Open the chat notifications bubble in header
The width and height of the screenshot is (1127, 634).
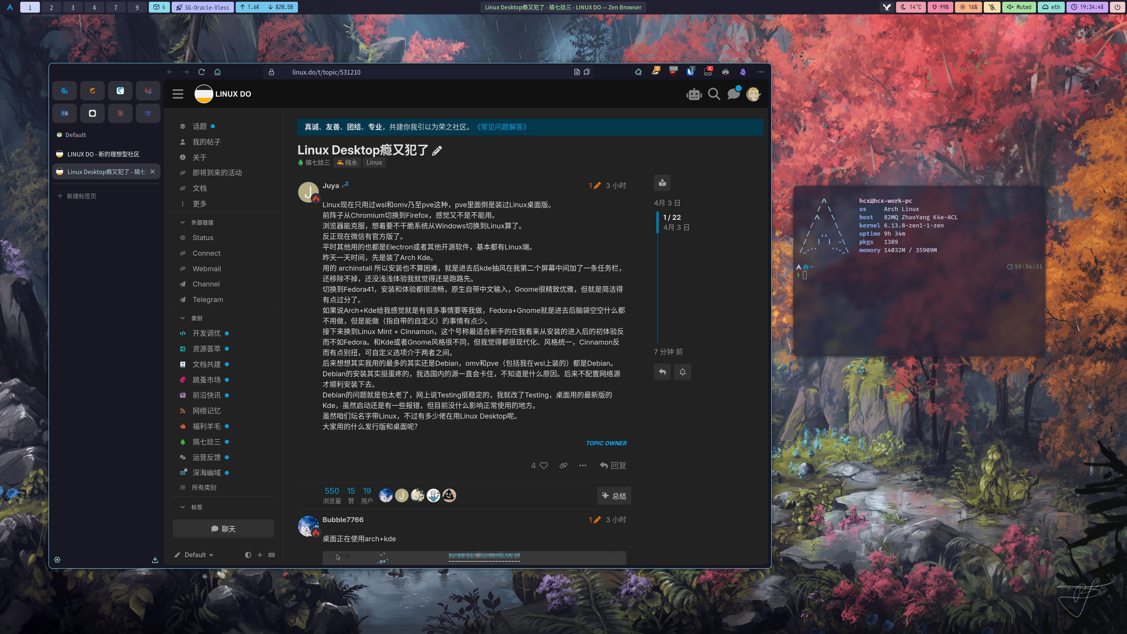(x=734, y=93)
